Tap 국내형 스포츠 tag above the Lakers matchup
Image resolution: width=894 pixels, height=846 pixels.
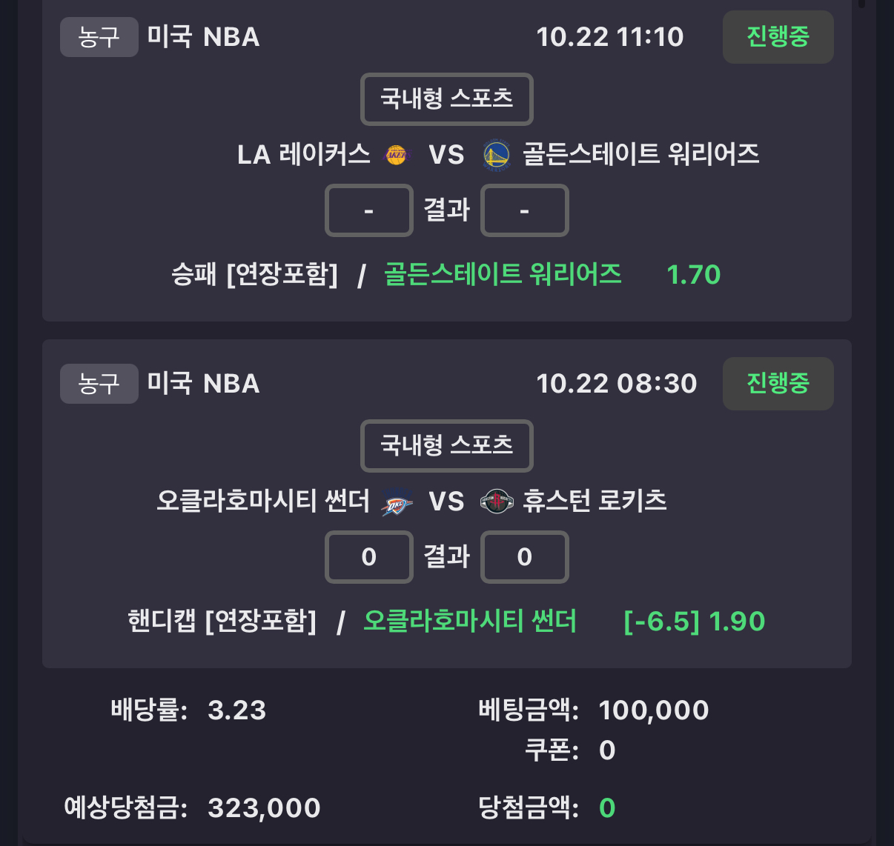point(446,99)
